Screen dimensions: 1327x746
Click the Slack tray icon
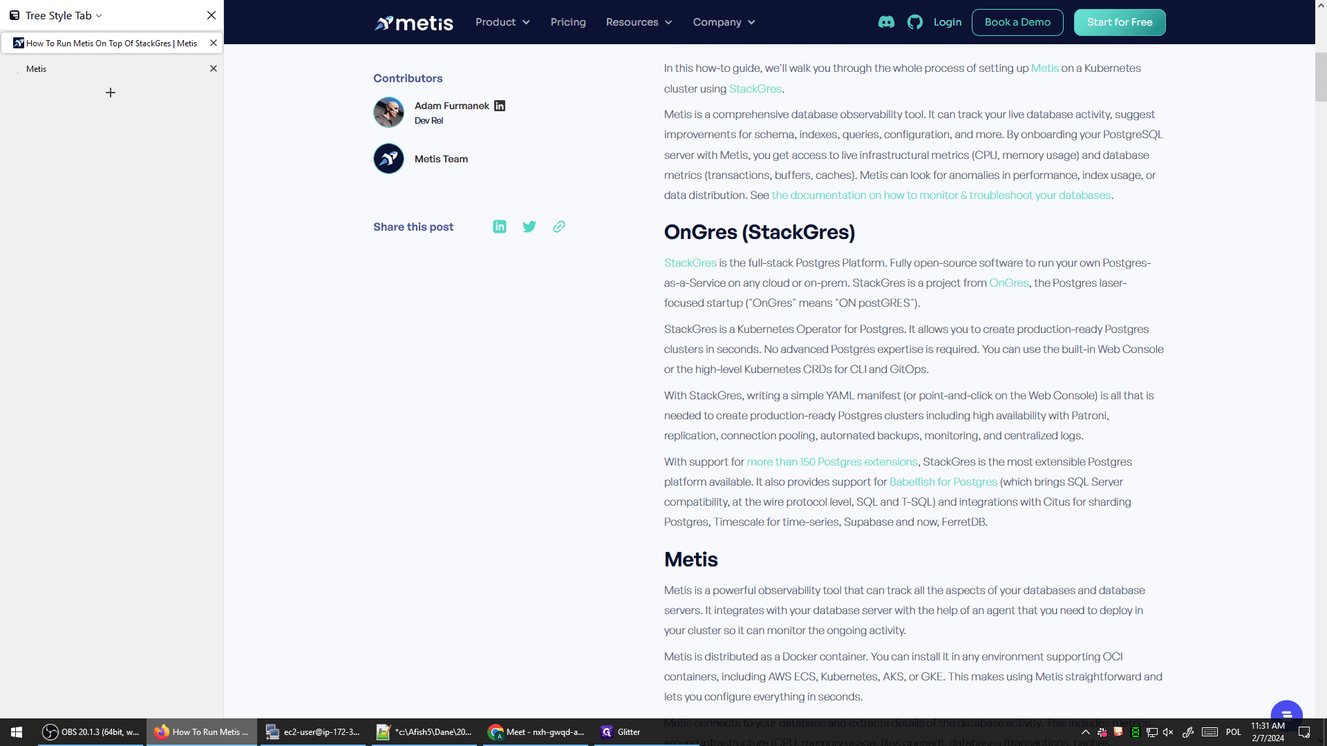1102,732
